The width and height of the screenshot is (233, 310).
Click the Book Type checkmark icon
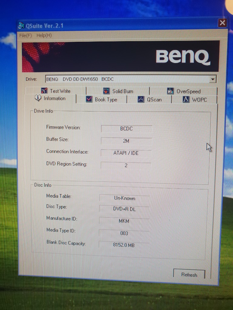[x=89, y=99]
